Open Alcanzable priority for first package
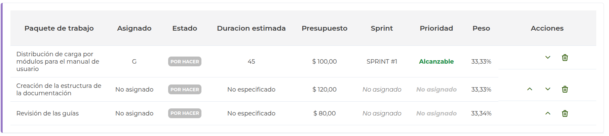The image size is (609, 136). tap(436, 62)
